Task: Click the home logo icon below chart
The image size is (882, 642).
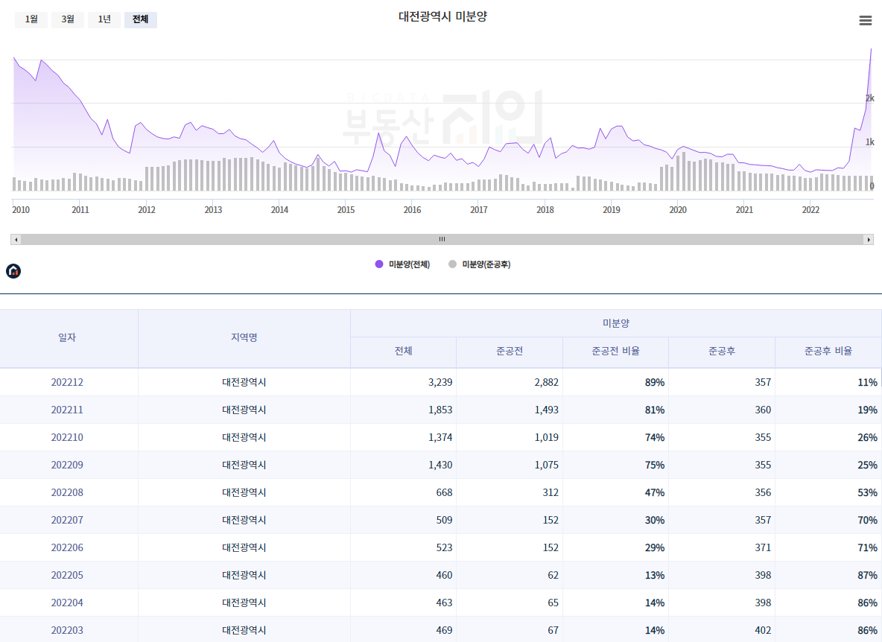Action: [x=13, y=272]
